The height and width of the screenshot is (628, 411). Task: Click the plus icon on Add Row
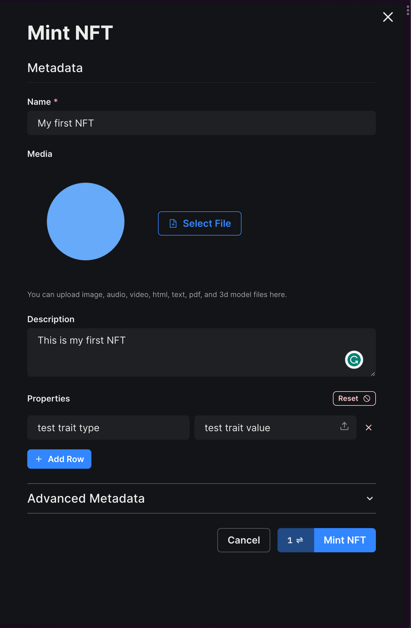[x=39, y=459]
